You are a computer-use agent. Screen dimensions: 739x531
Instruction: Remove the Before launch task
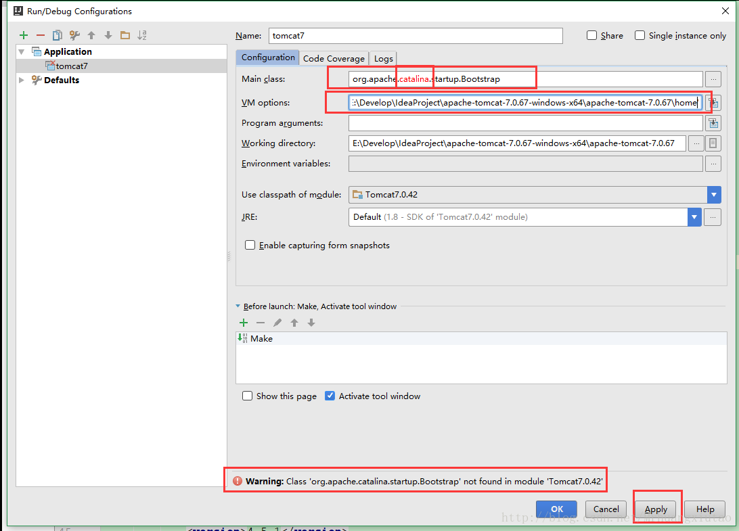coord(261,323)
